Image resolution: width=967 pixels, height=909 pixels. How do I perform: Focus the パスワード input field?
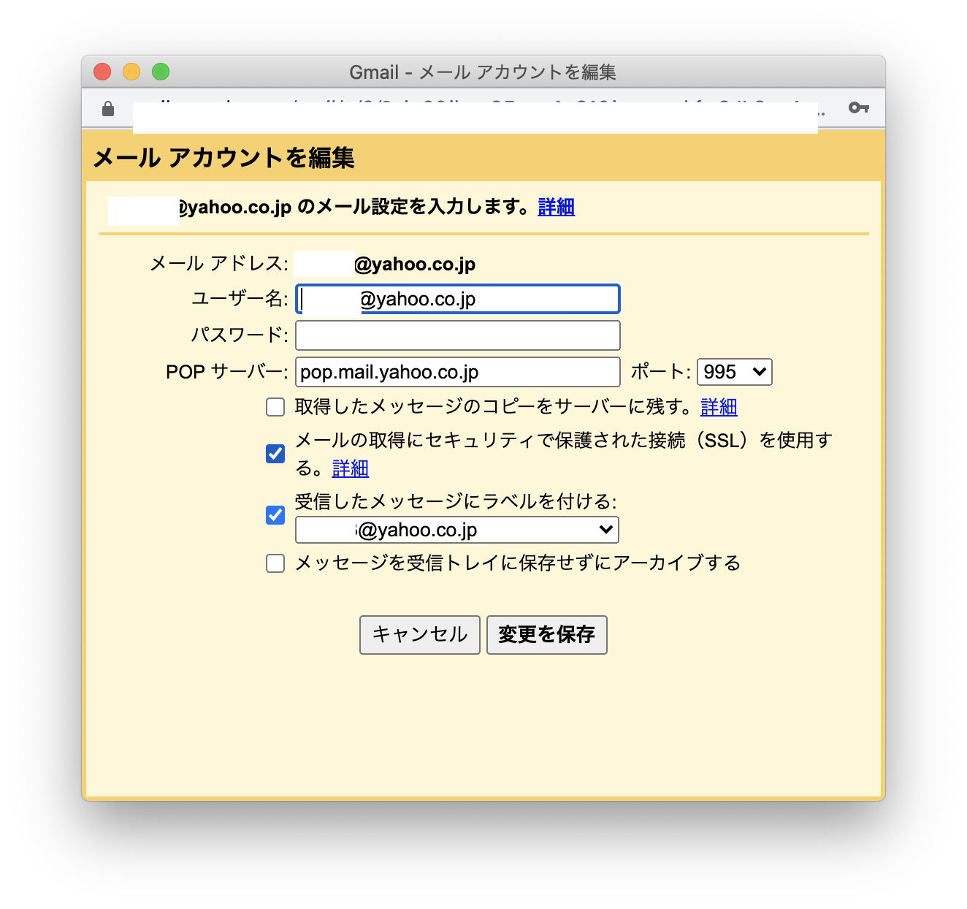click(x=458, y=335)
